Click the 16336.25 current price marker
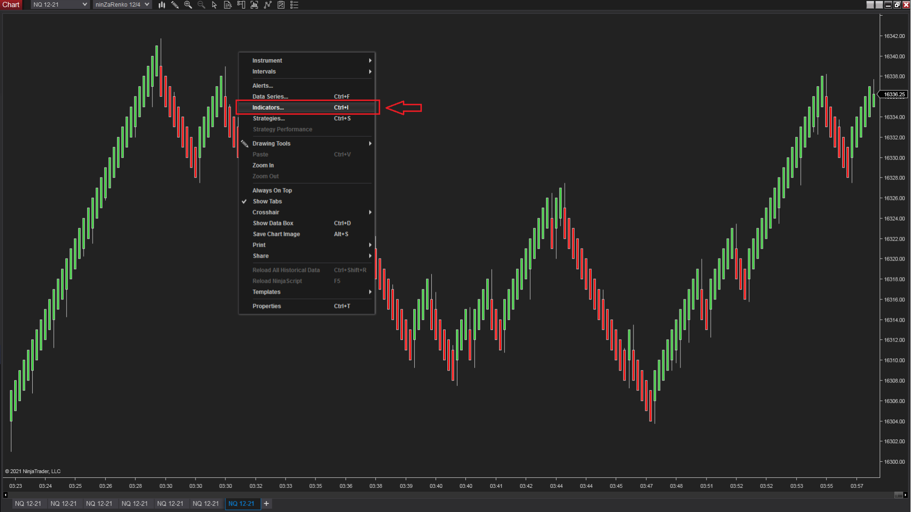Viewport: 911px width, 512px height. pos(894,94)
